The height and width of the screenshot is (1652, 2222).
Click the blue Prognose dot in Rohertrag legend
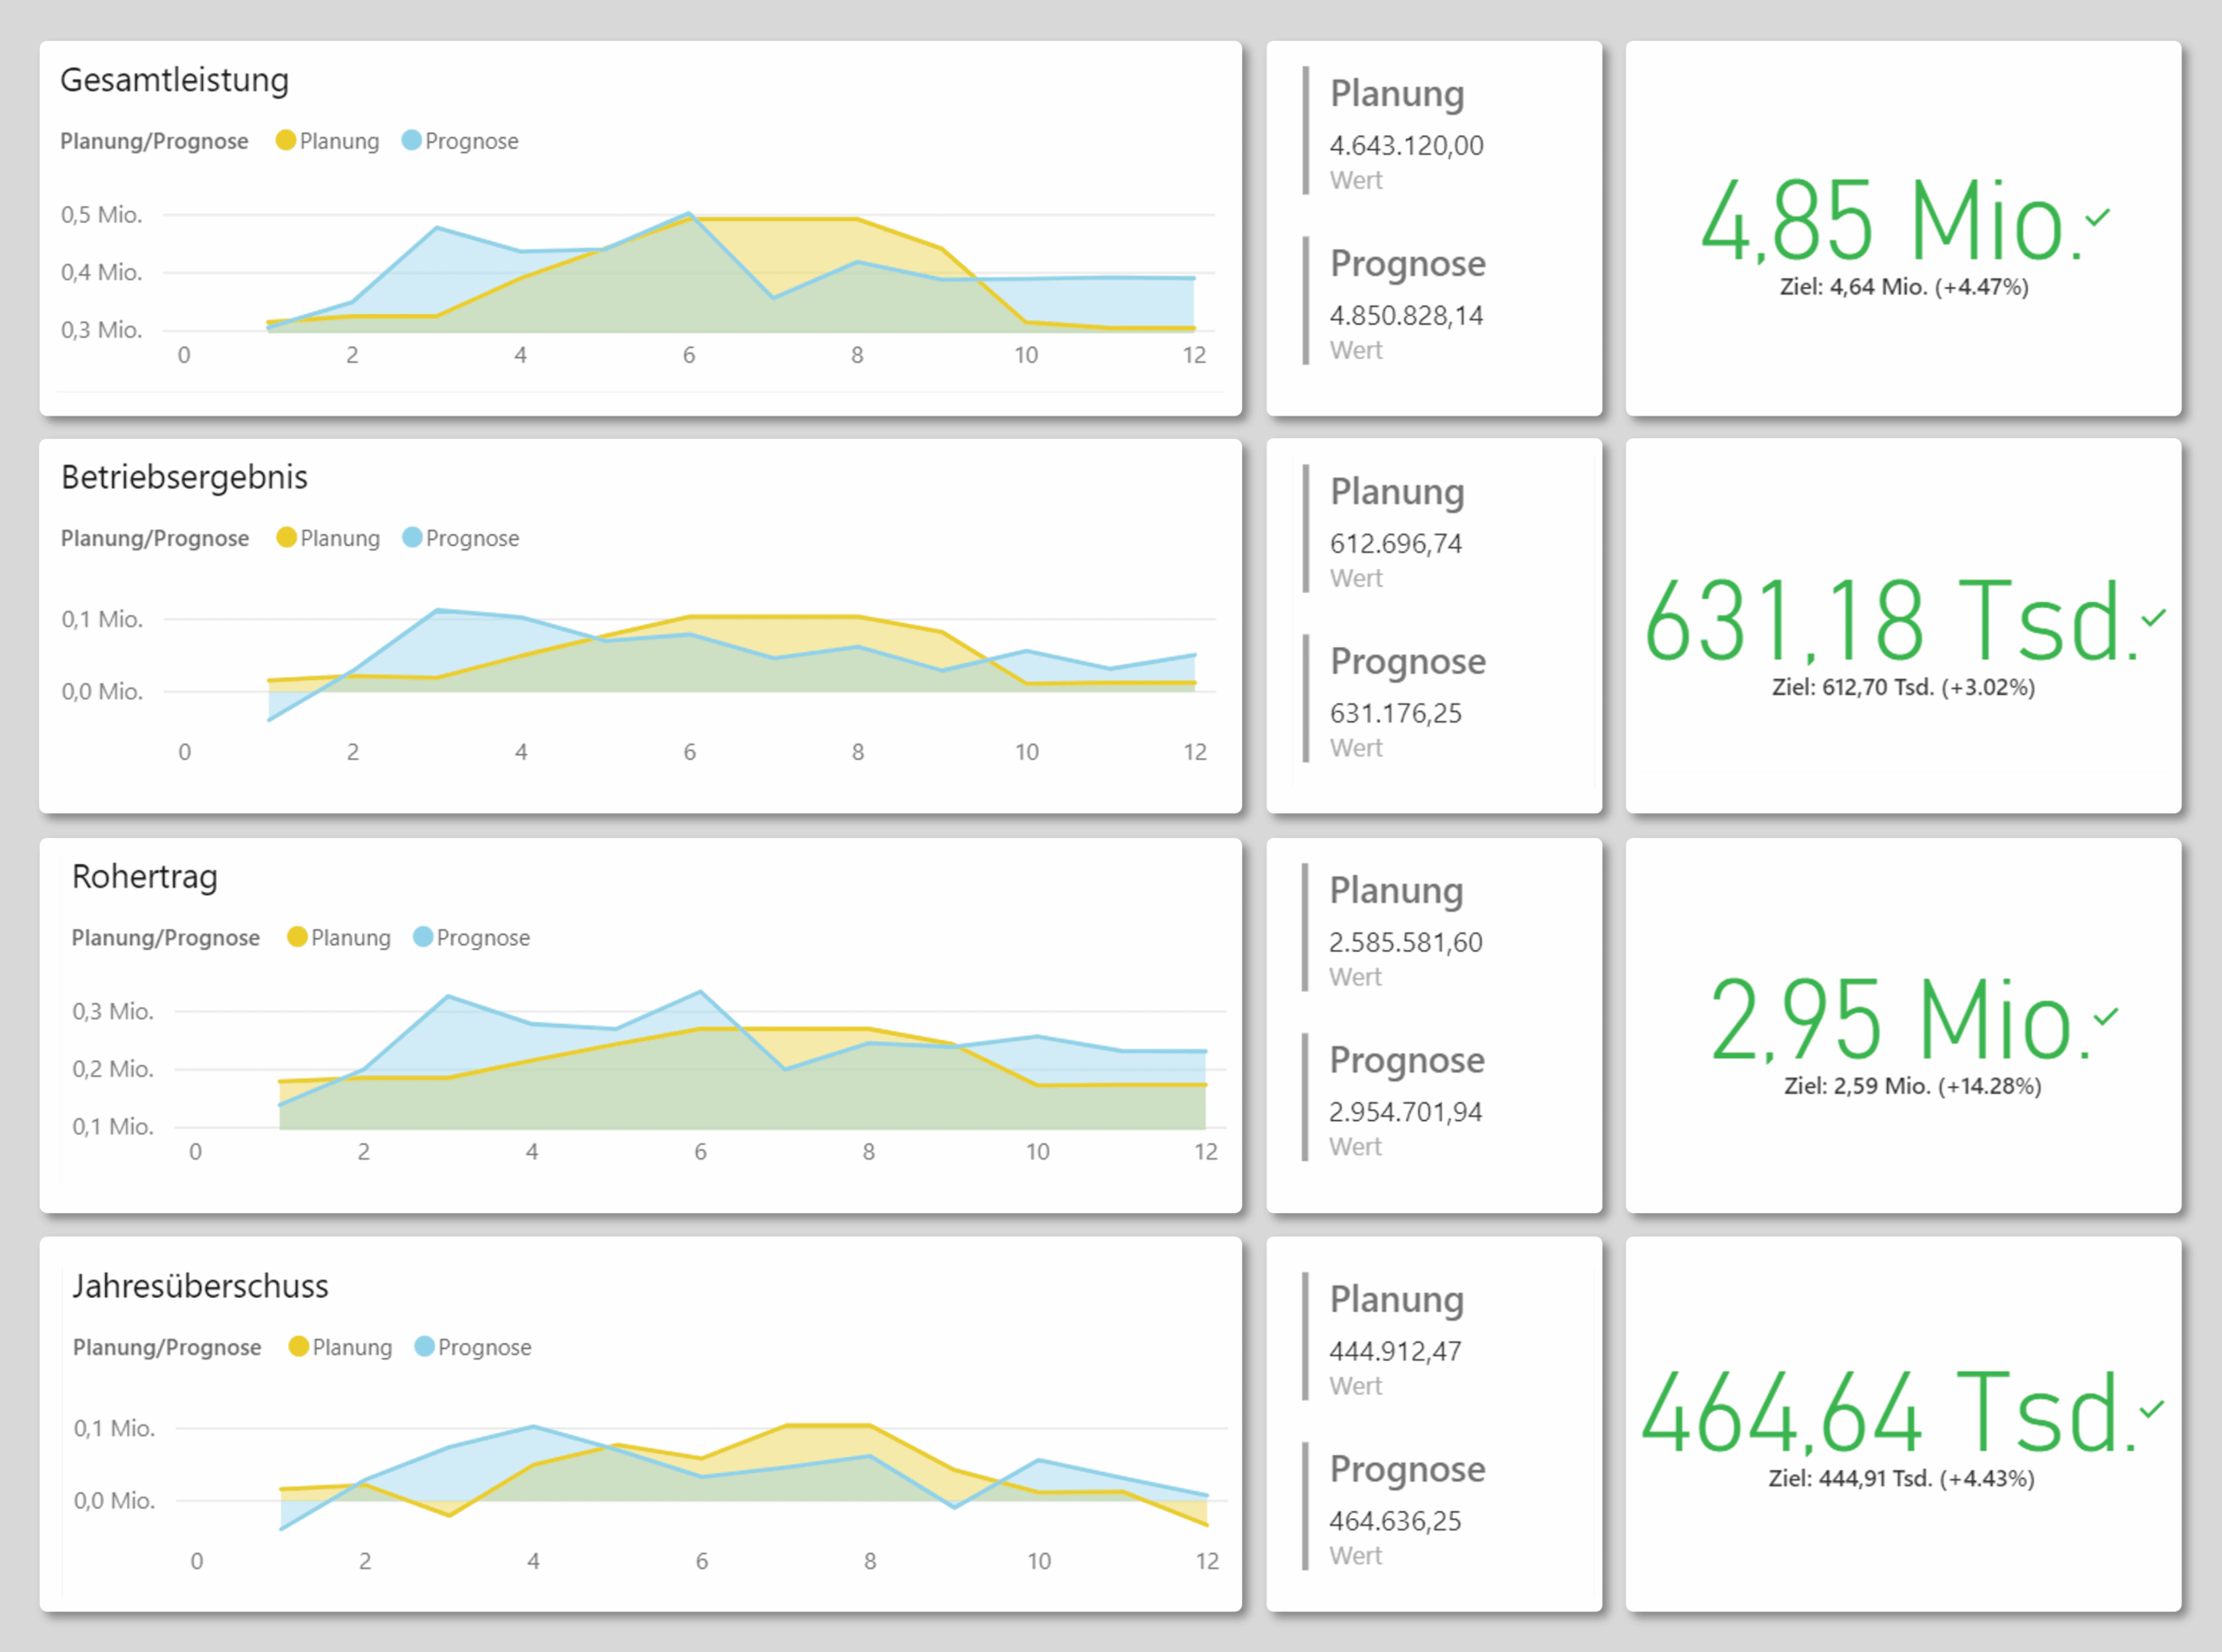coord(424,937)
